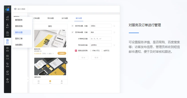Select 所有人可见 radio option
Viewport: 187px width, 98px height.
[91, 50]
